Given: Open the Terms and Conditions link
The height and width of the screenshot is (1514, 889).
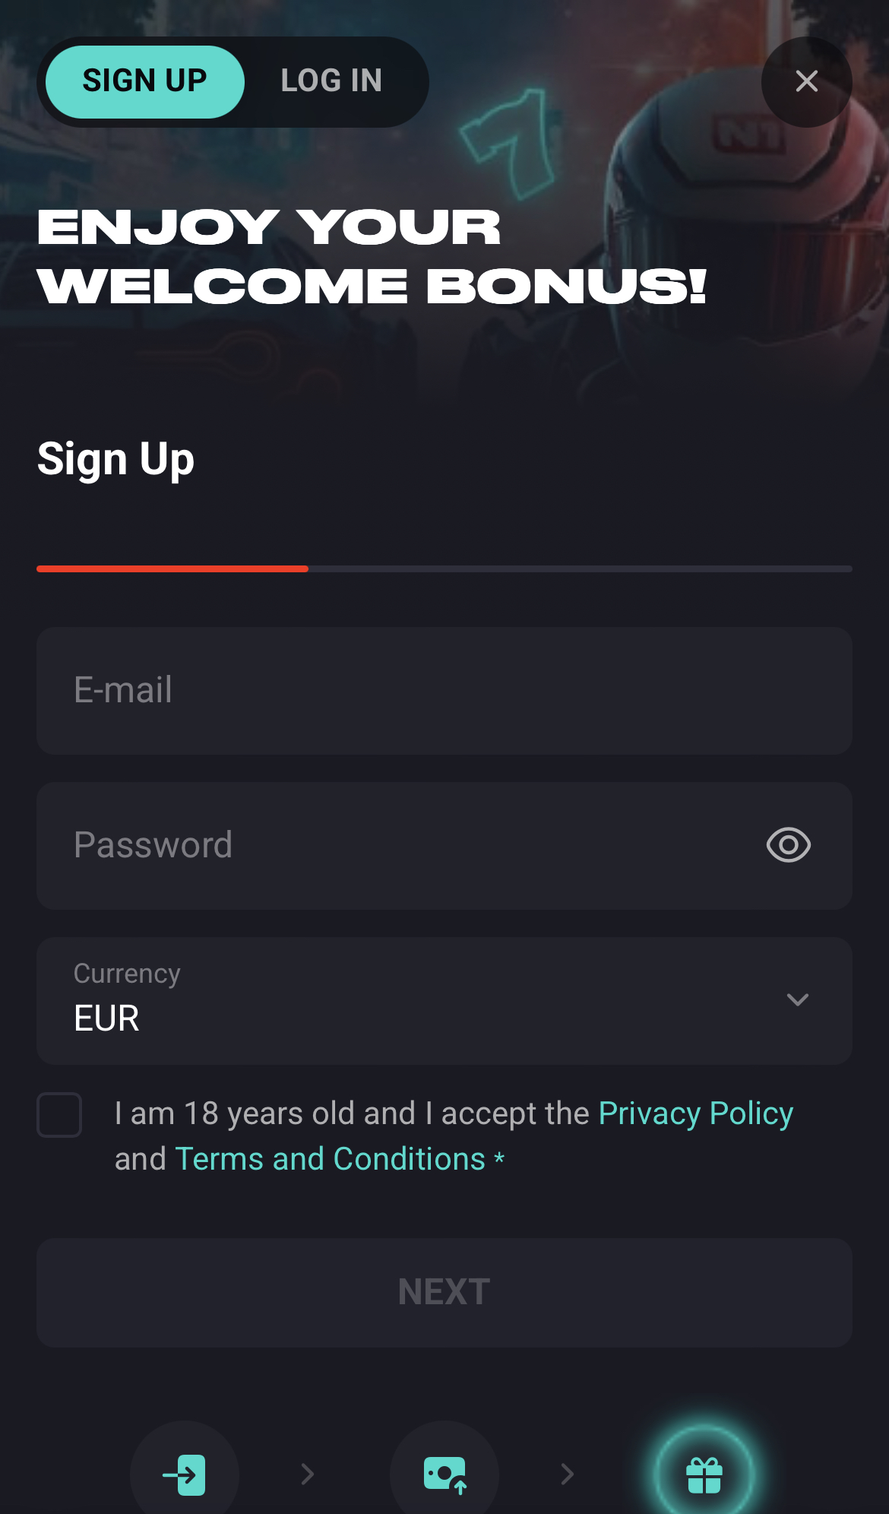Looking at the screenshot, I should pos(330,1159).
